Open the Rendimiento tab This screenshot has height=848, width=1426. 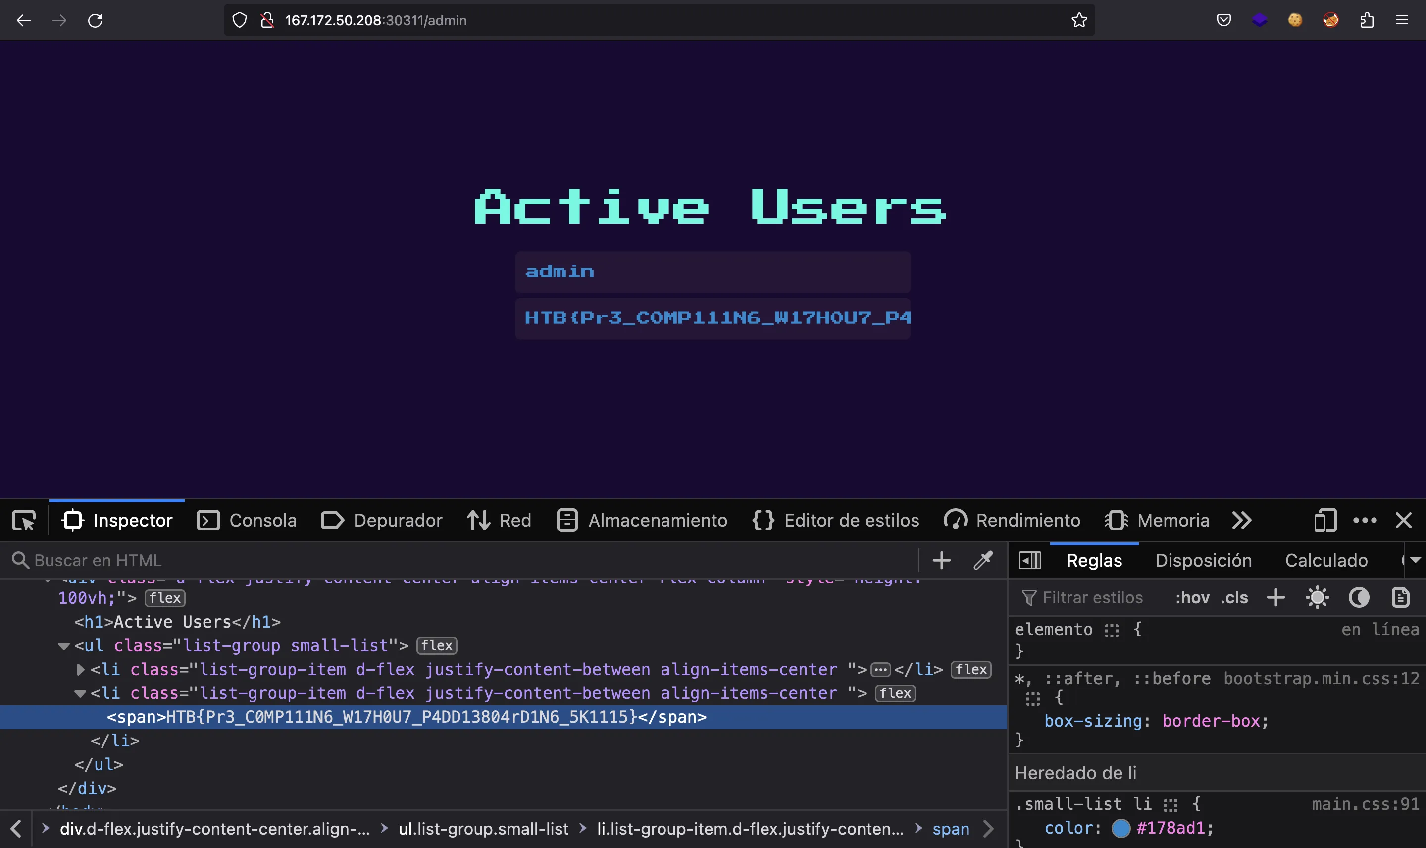1012,520
